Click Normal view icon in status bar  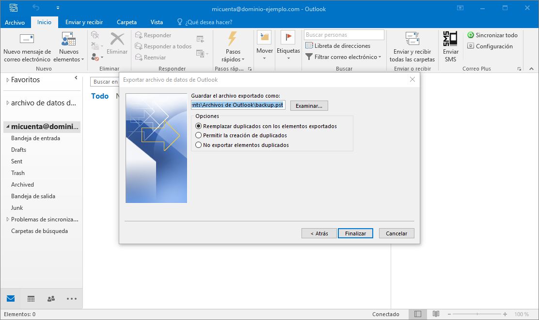click(418, 314)
